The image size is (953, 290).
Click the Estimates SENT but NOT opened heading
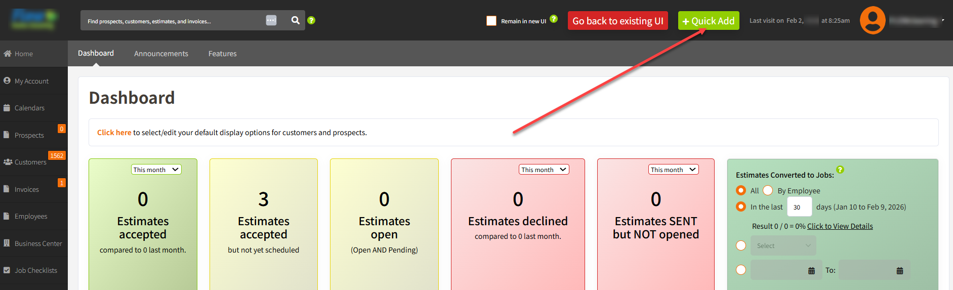point(656,228)
